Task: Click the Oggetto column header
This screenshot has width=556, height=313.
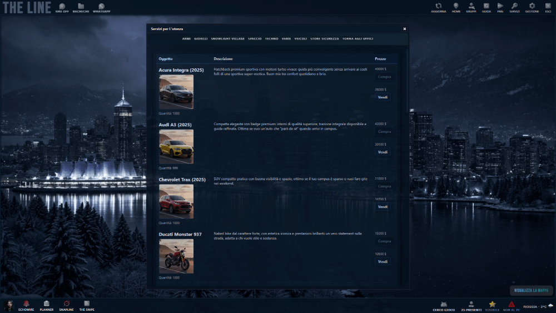Action: 166,59
